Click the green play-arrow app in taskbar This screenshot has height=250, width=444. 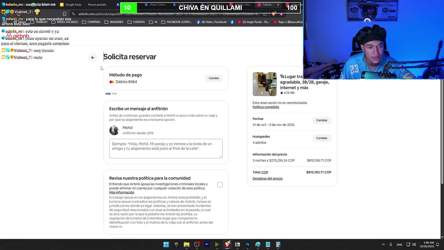click(x=217, y=244)
